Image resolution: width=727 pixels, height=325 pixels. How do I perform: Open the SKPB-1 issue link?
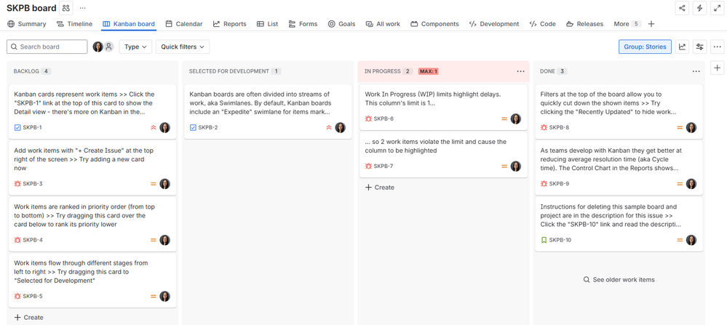coord(32,127)
